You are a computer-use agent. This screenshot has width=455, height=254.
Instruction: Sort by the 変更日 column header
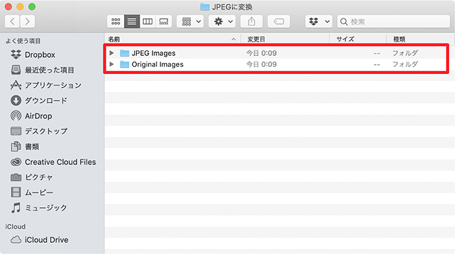coord(285,39)
